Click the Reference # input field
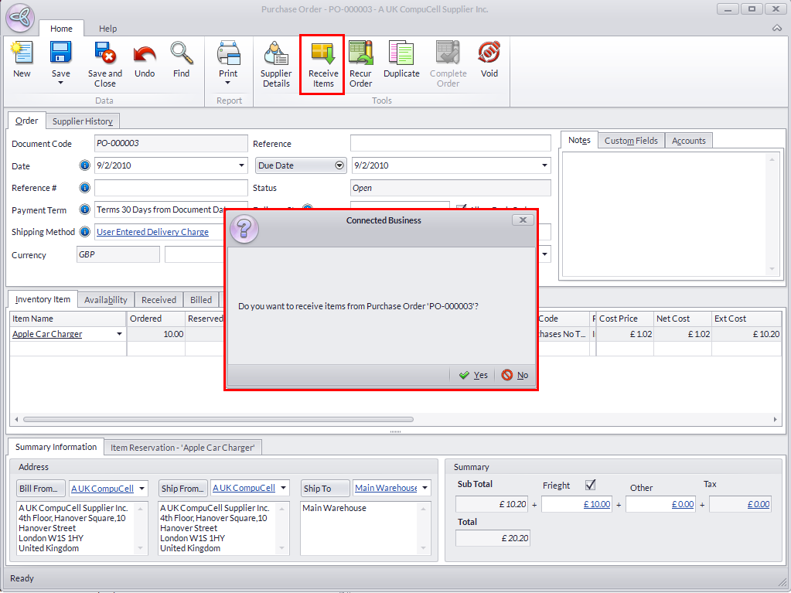 click(x=171, y=188)
